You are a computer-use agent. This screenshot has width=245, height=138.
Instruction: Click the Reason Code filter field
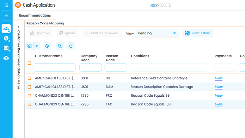coord(116,67)
